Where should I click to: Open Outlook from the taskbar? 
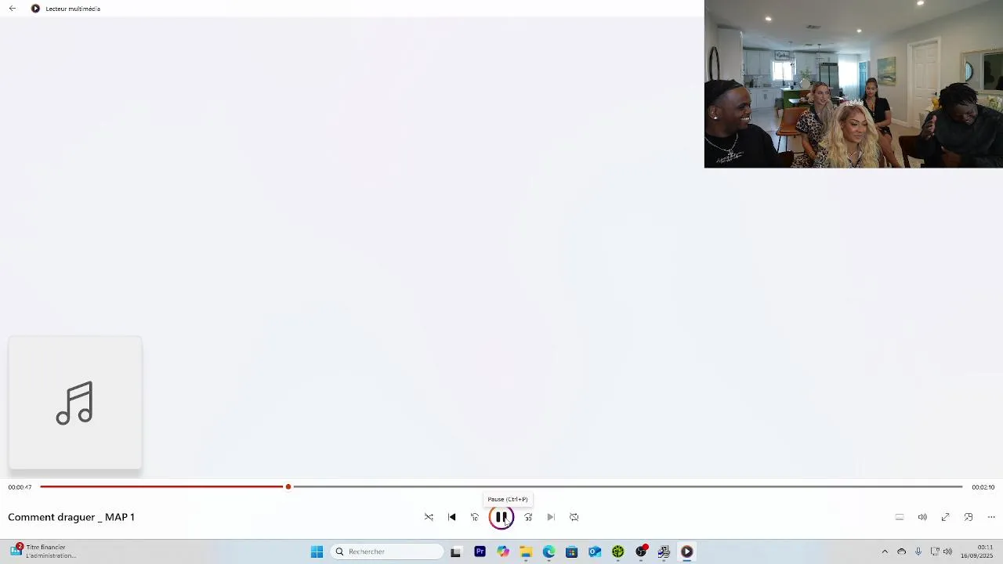[x=595, y=551]
